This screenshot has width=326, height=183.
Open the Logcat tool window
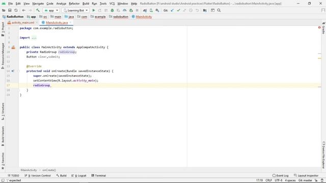point(79,175)
